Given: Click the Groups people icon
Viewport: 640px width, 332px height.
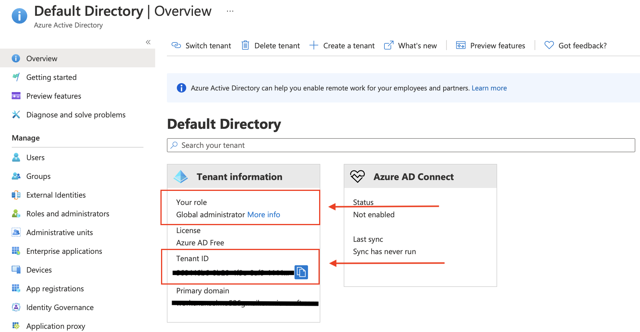Looking at the screenshot, I should pyautogui.click(x=16, y=176).
